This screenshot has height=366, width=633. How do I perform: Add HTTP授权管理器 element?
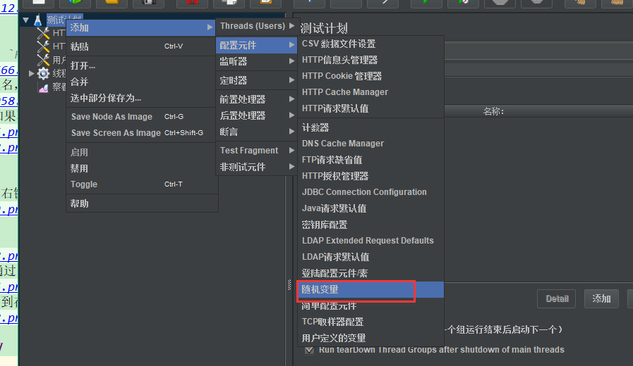pos(370,176)
